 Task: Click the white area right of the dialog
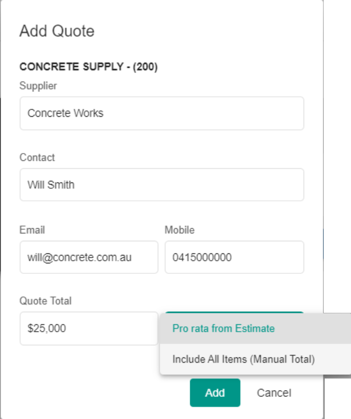pos(337,158)
